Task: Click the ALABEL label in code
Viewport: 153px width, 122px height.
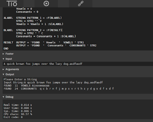Action: coord(8,18)
